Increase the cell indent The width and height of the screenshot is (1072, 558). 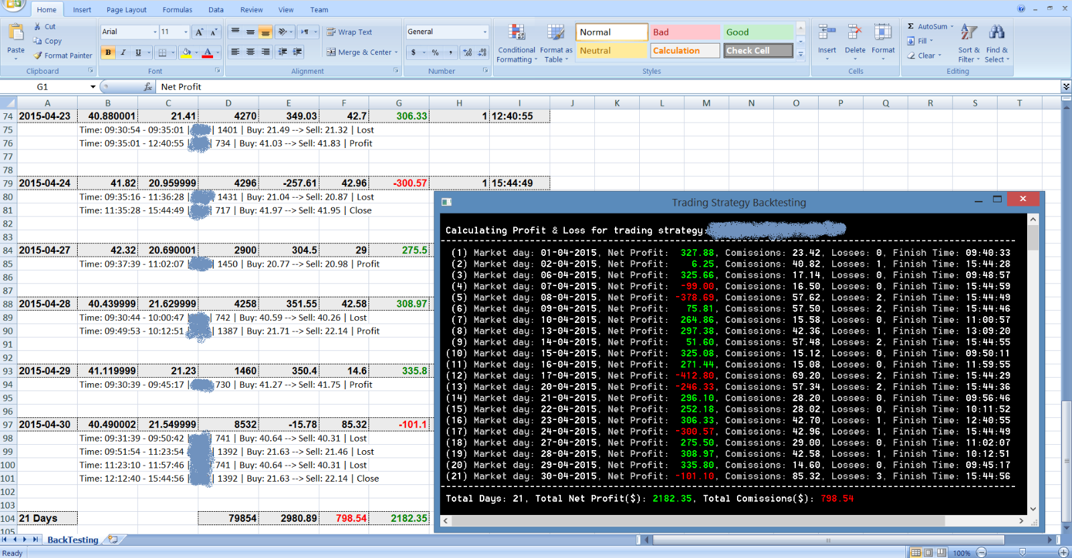click(297, 52)
